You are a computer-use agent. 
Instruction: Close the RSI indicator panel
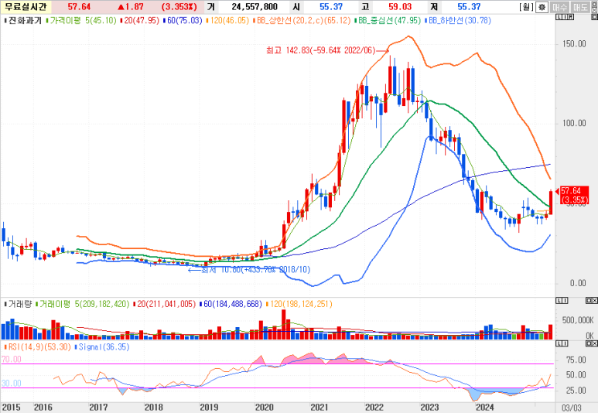pyautogui.click(x=595, y=343)
